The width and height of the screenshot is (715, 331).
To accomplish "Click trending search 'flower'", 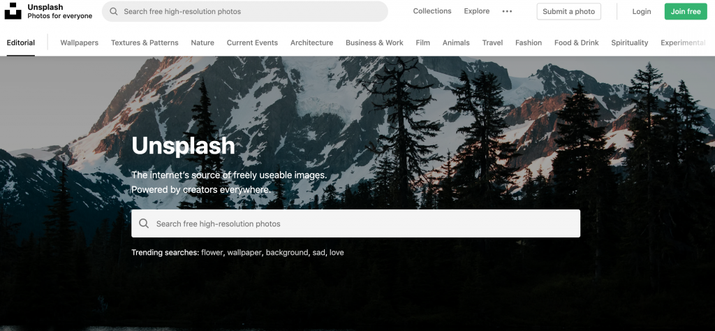I will 212,252.
